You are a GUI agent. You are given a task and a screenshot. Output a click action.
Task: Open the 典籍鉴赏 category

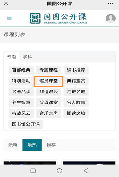[76, 81]
